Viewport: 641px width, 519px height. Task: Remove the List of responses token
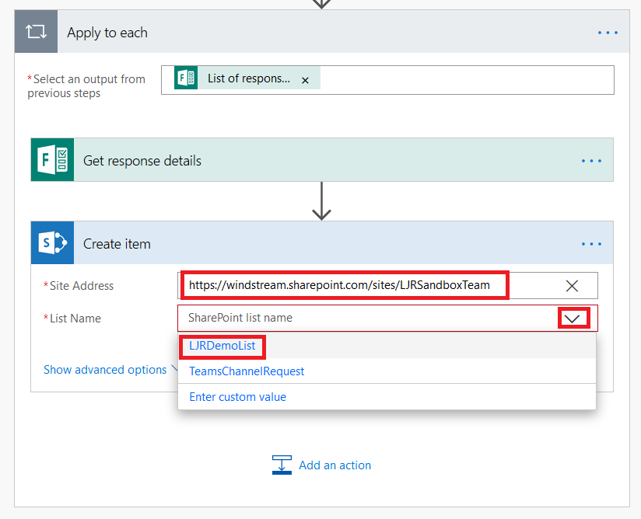coord(305,81)
